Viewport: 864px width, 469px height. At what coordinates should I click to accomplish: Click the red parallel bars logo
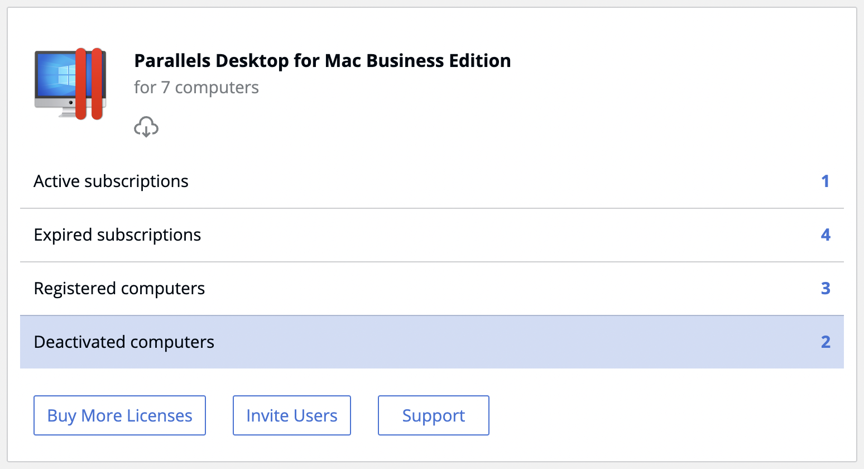pyautogui.click(x=89, y=84)
